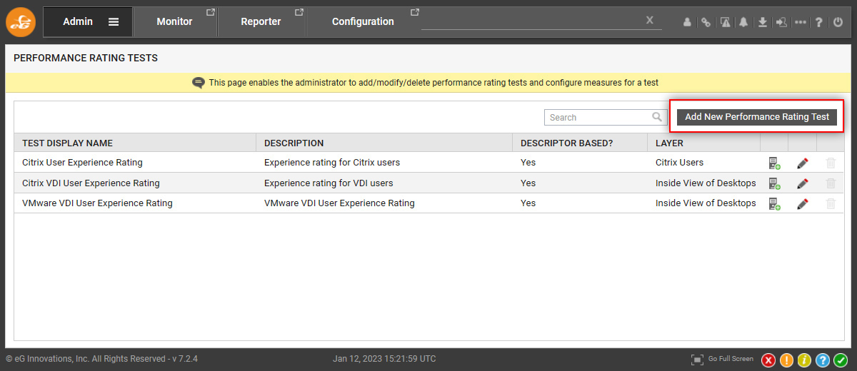Click the DESCRIPTION column header
This screenshot has height=371, width=857.
point(384,143)
